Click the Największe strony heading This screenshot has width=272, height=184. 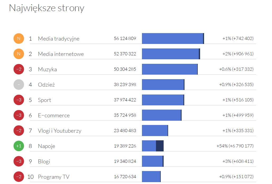[x=47, y=8]
